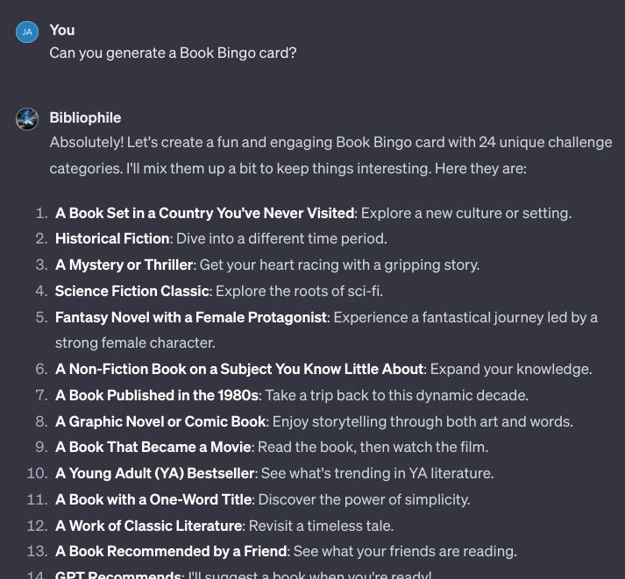Click the blue JA user avatar

tap(27, 32)
